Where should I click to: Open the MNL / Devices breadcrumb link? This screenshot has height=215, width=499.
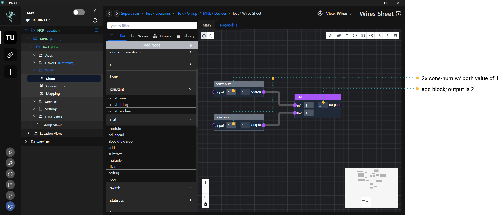(215, 13)
